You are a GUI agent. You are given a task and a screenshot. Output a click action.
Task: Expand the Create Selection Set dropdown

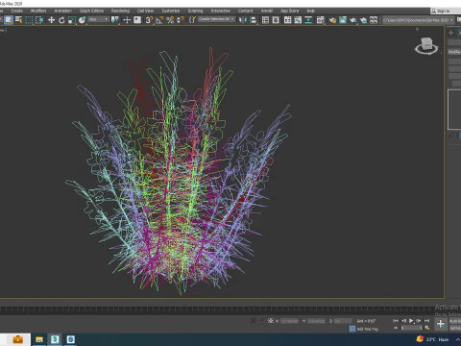(x=216, y=19)
